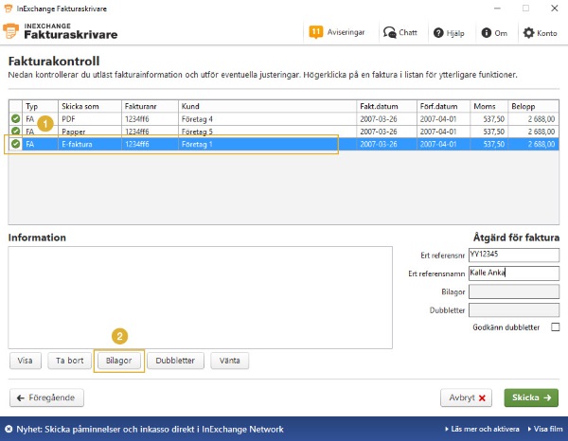The image size is (568, 441).
Task: Click the Visa button
Action: tap(25, 361)
